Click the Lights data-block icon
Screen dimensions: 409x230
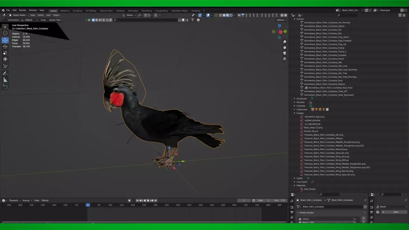click(308, 178)
